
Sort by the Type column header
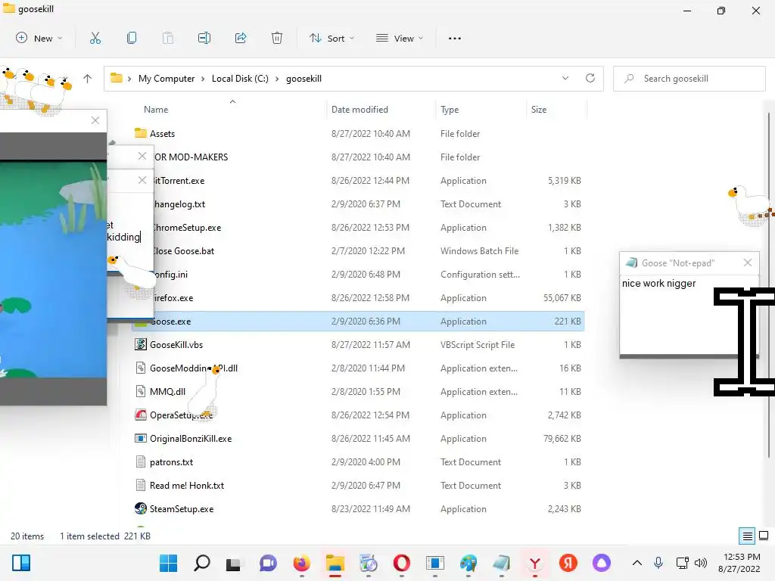tap(450, 110)
